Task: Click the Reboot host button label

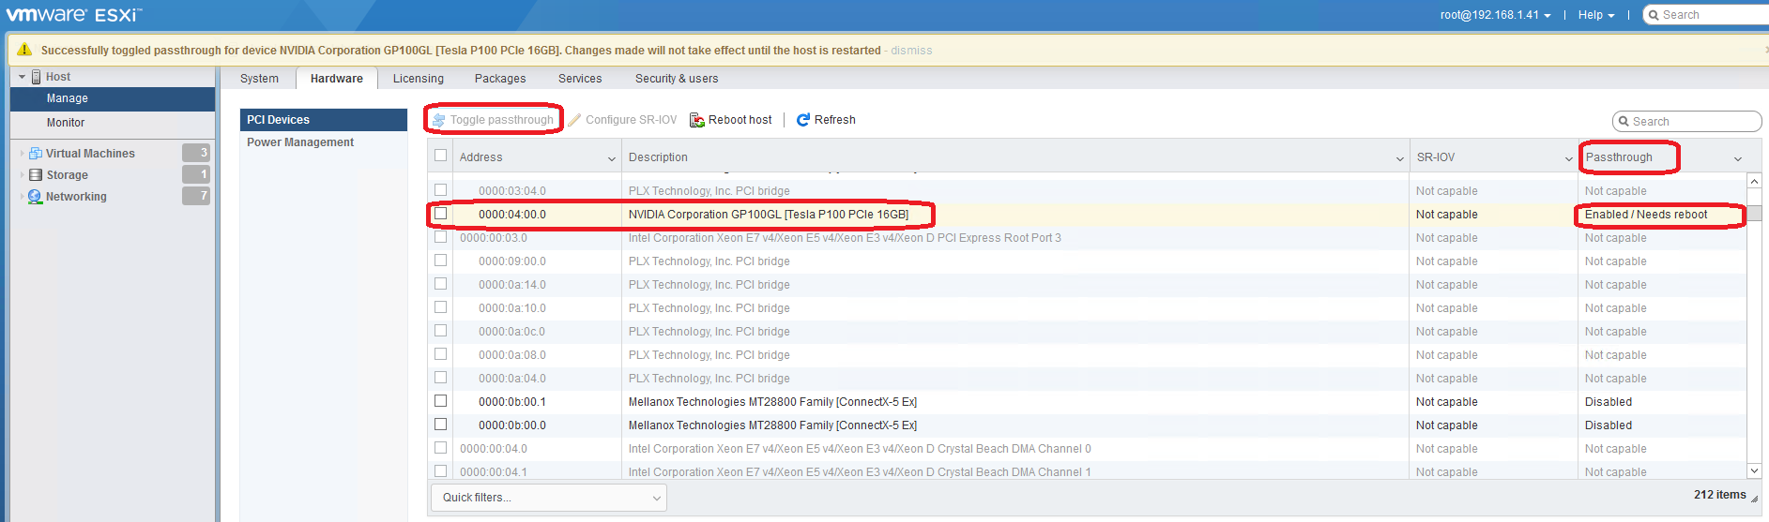Action: click(x=740, y=120)
